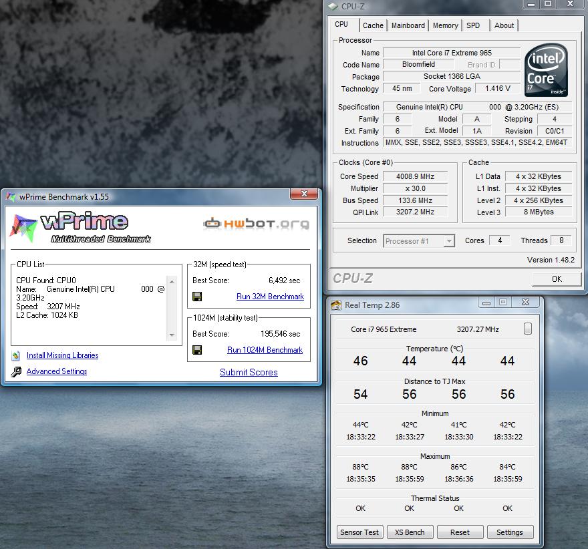This screenshot has height=549, width=588.
Task: Click the minimum temperature 41°C reading
Action: 458,425
